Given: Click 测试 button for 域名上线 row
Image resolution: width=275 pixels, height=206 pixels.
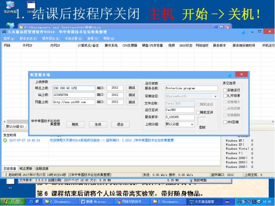Looking at the screenshot, I should pos(132,88).
